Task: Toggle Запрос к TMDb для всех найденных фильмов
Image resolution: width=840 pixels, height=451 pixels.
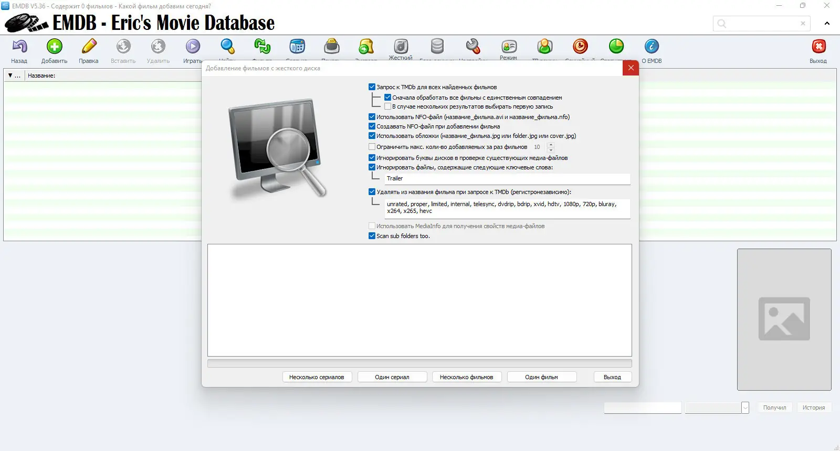Action: coord(372,87)
